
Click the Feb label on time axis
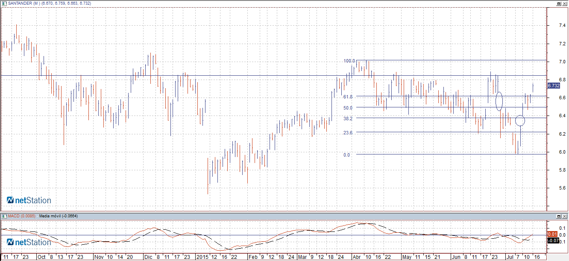click(x=253, y=257)
